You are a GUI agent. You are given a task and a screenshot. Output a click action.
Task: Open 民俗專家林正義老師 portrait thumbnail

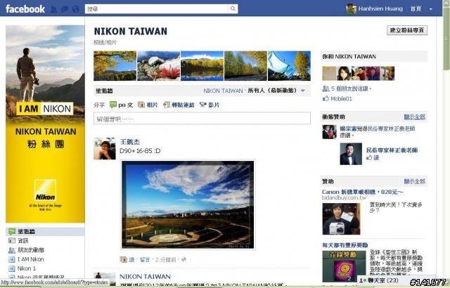pos(351,154)
